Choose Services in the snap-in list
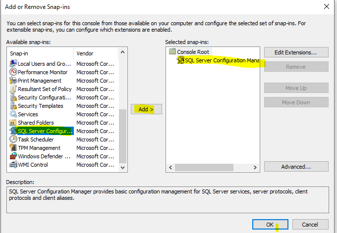337x233 pixels. pyautogui.click(x=28, y=114)
